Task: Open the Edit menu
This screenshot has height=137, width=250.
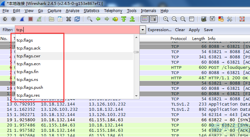Action: point(16,11)
